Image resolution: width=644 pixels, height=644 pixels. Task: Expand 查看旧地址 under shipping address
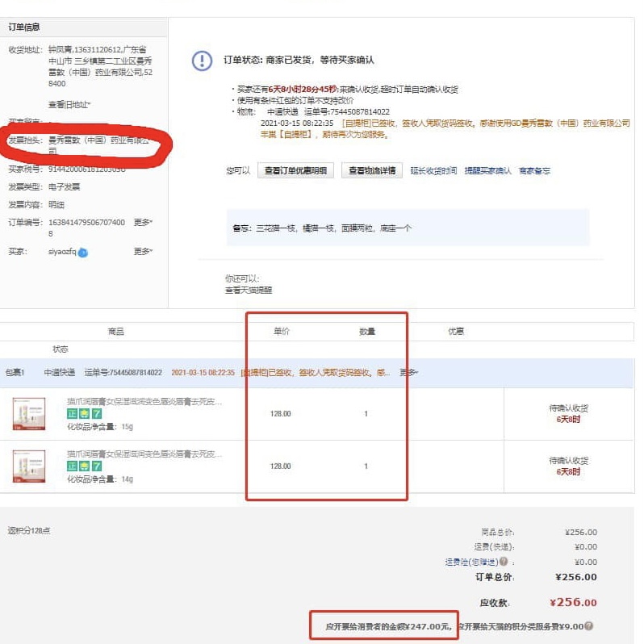pyautogui.click(x=69, y=104)
